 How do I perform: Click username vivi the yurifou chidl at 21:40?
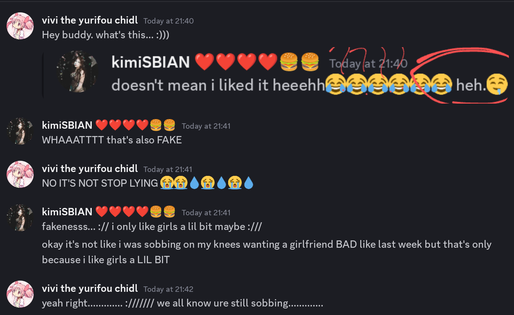tap(90, 20)
